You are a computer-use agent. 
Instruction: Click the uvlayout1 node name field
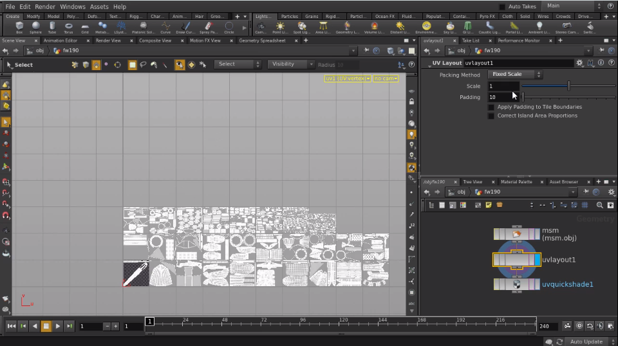518,63
